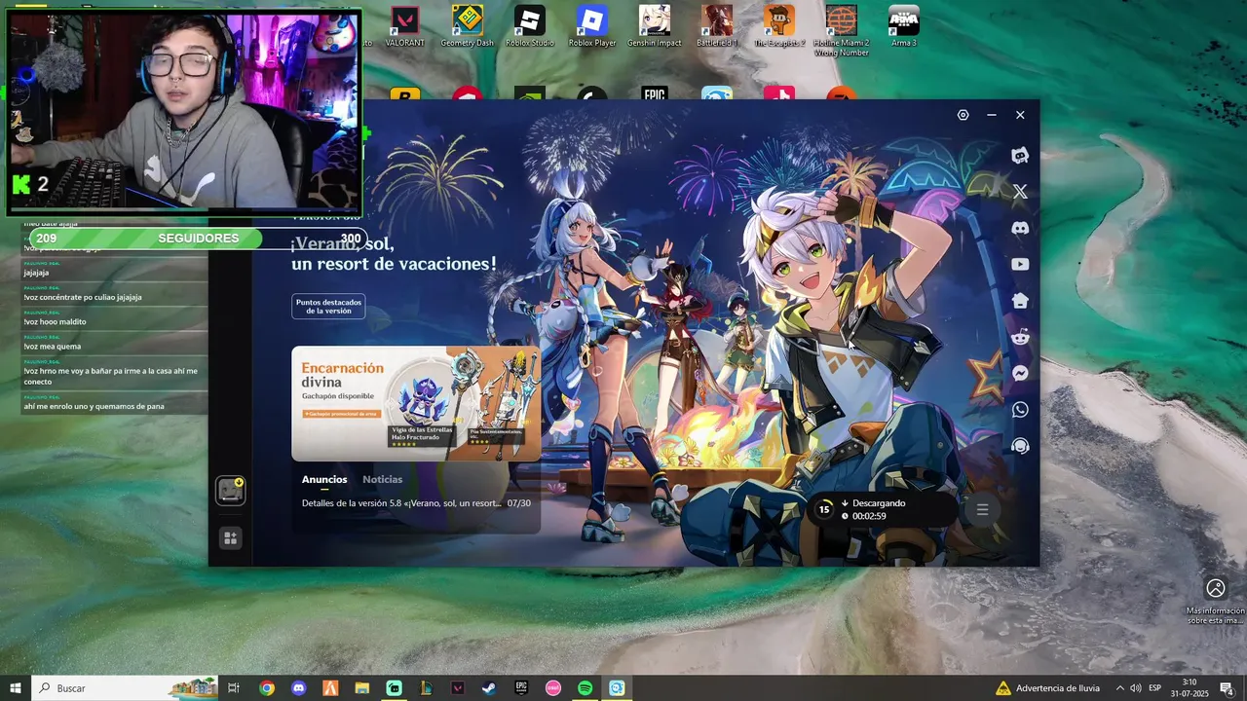The height and width of the screenshot is (701, 1247).
Task: Open the Discord link in launcher sidebar
Action: (x=1020, y=228)
